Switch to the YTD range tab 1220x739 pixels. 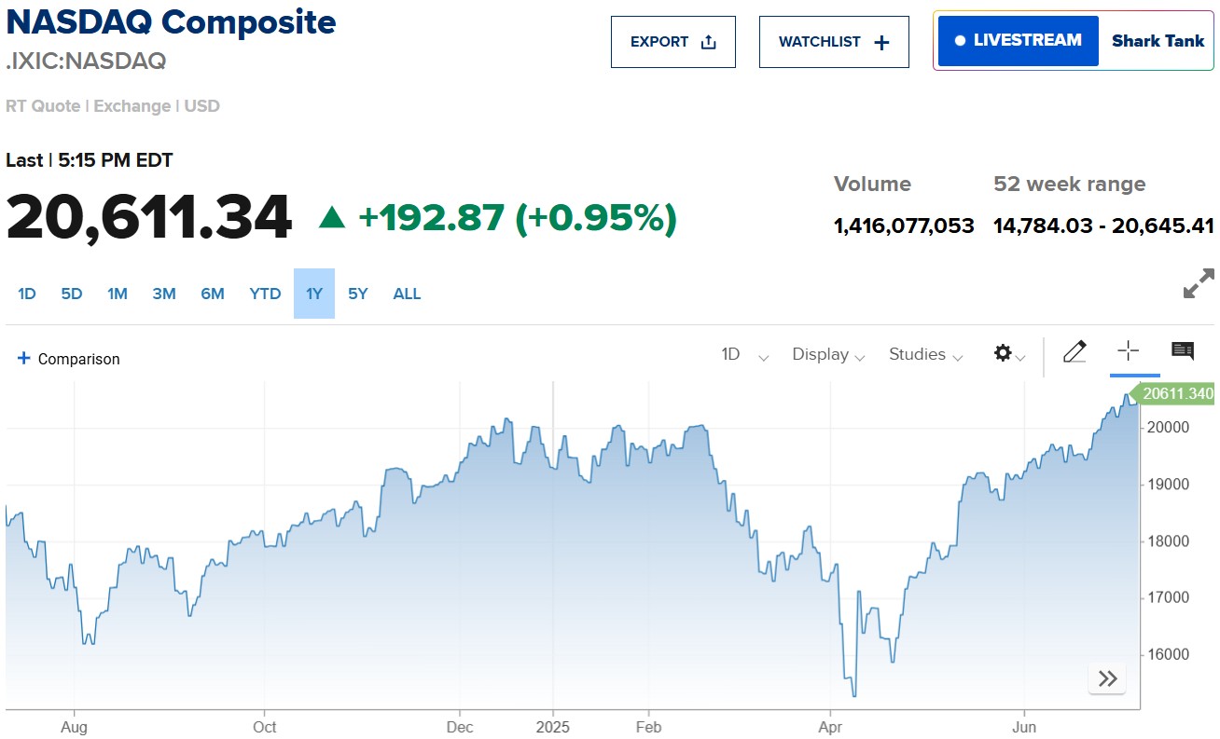pyautogui.click(x=265, y=294)
